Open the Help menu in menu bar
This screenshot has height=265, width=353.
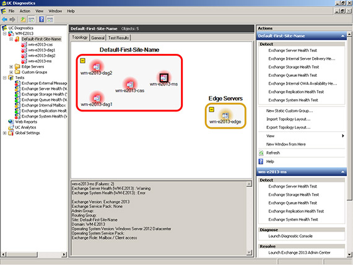pyautogui.click(x=71, y=11)
